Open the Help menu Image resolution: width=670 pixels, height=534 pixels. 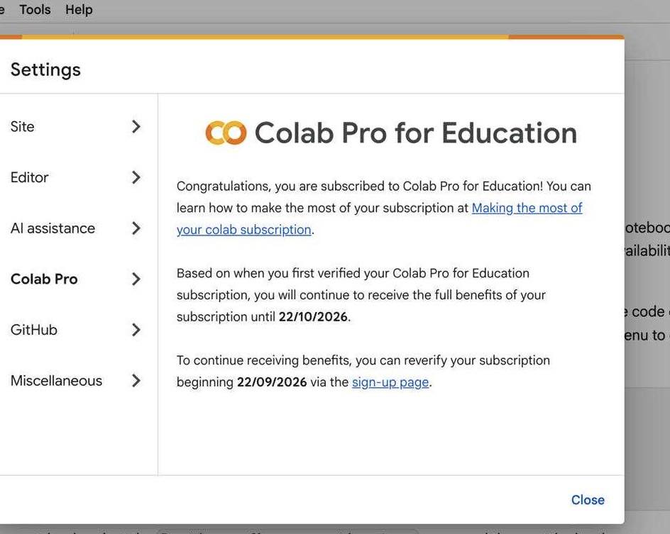pyautogui.click(x=79, y=9)
